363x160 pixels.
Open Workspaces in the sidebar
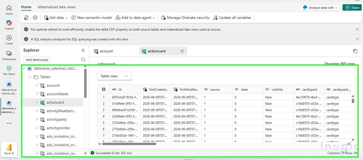coord(9,56)
